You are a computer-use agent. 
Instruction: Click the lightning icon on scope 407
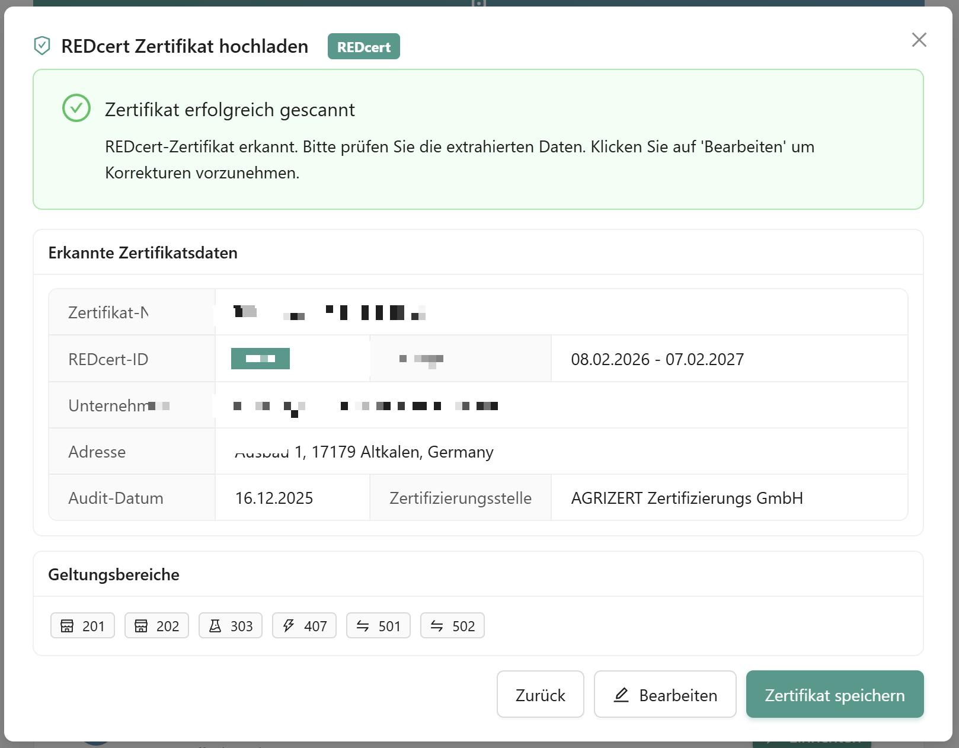pos(289,625)
